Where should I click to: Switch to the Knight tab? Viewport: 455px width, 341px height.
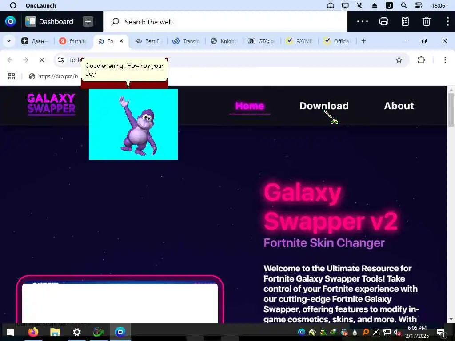tap(224, 41)
